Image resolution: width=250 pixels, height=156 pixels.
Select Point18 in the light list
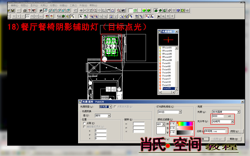[x=167, y=82]
